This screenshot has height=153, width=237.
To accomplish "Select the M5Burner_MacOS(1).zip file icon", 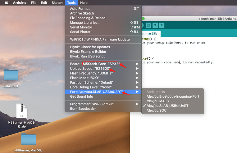I will click(22, 110).
